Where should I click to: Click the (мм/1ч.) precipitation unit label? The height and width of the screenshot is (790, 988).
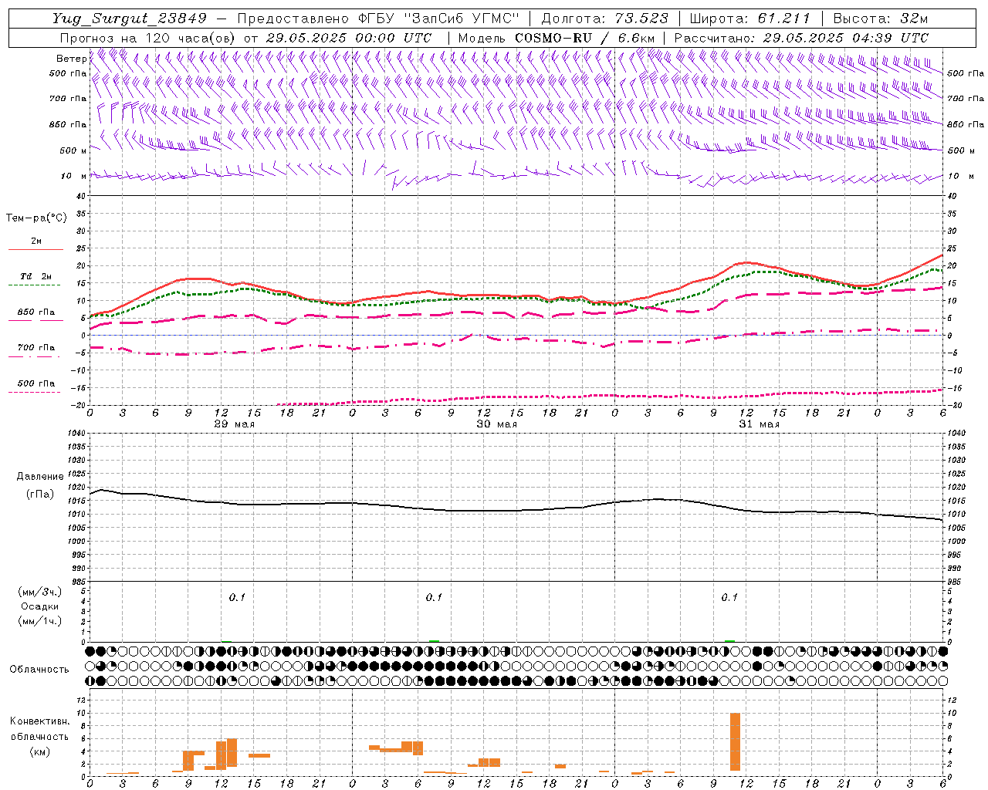click(x=40, y=622)
